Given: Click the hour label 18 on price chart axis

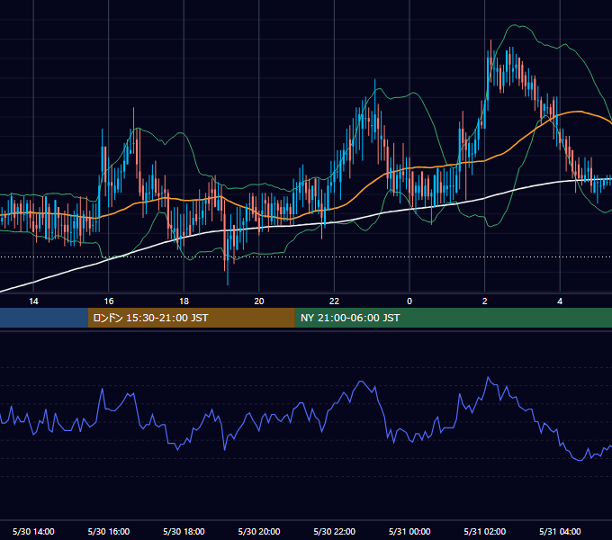Looking at the screenshot, I should click(184, 301).
